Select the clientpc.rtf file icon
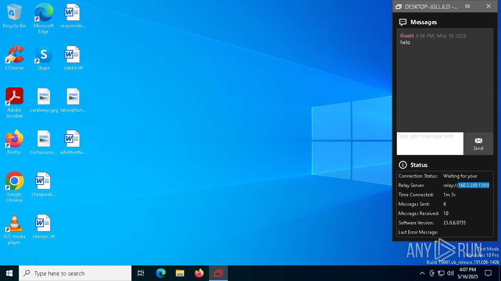The height and width of the screenshot is (281, 501). click(x=43, y=227)
